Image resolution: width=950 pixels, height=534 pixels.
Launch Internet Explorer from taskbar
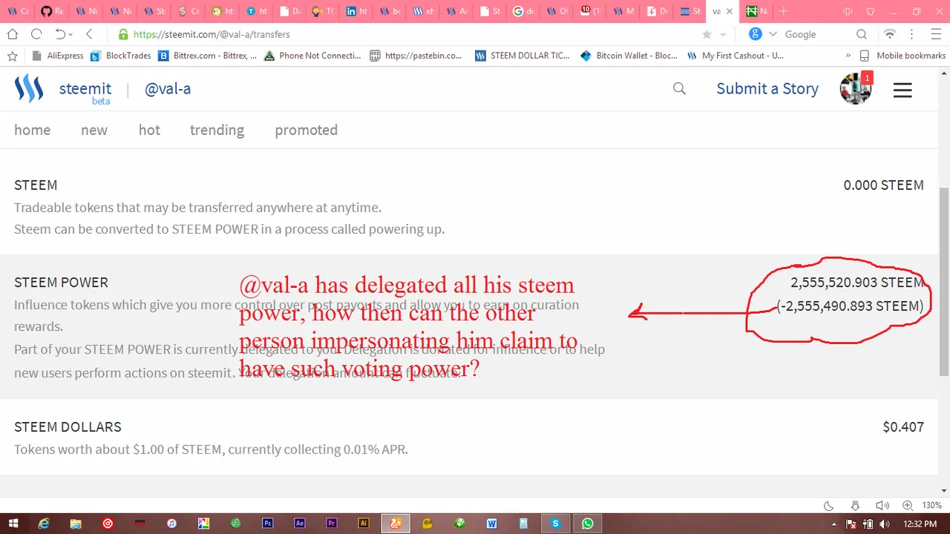coord(44,524)
